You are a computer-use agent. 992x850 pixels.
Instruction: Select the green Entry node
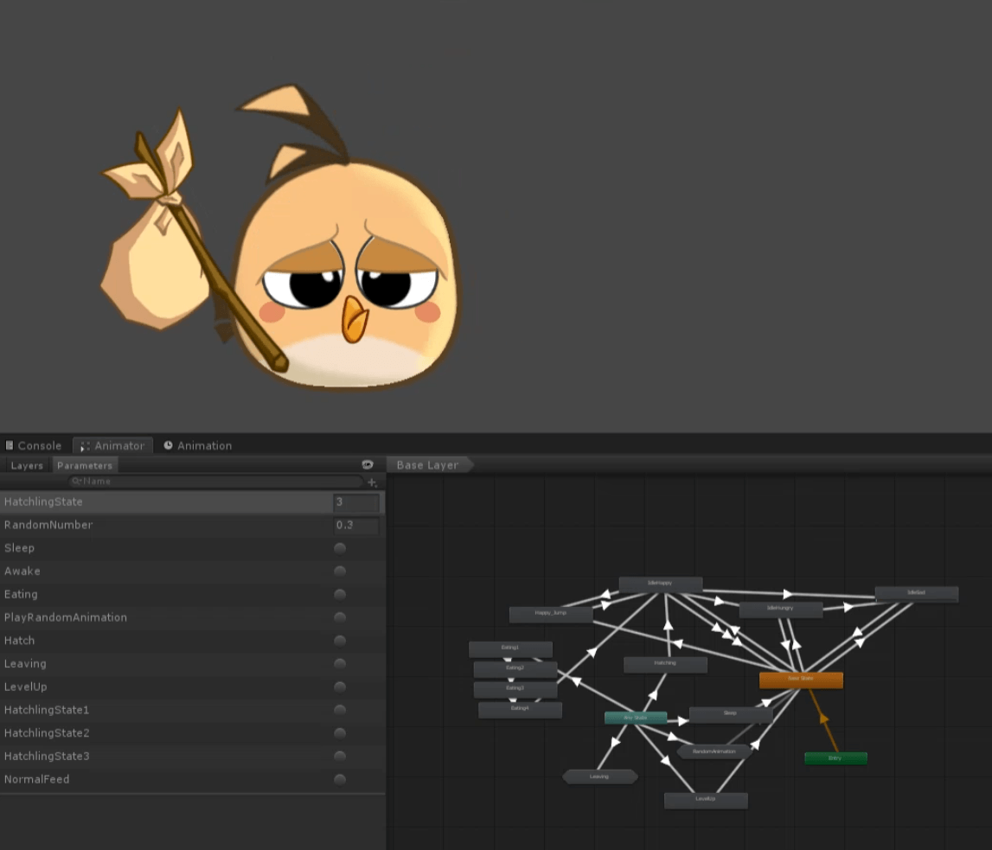pos(835,757)
